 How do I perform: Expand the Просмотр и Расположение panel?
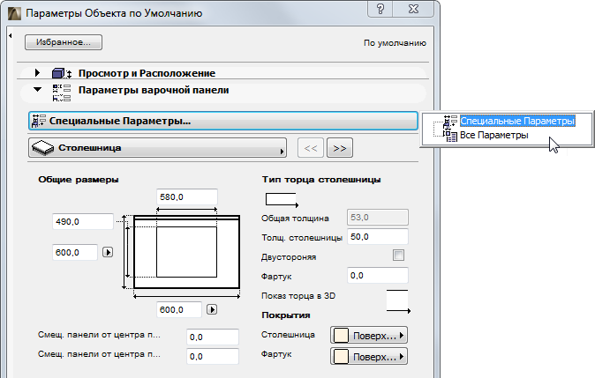coord(37,72)
